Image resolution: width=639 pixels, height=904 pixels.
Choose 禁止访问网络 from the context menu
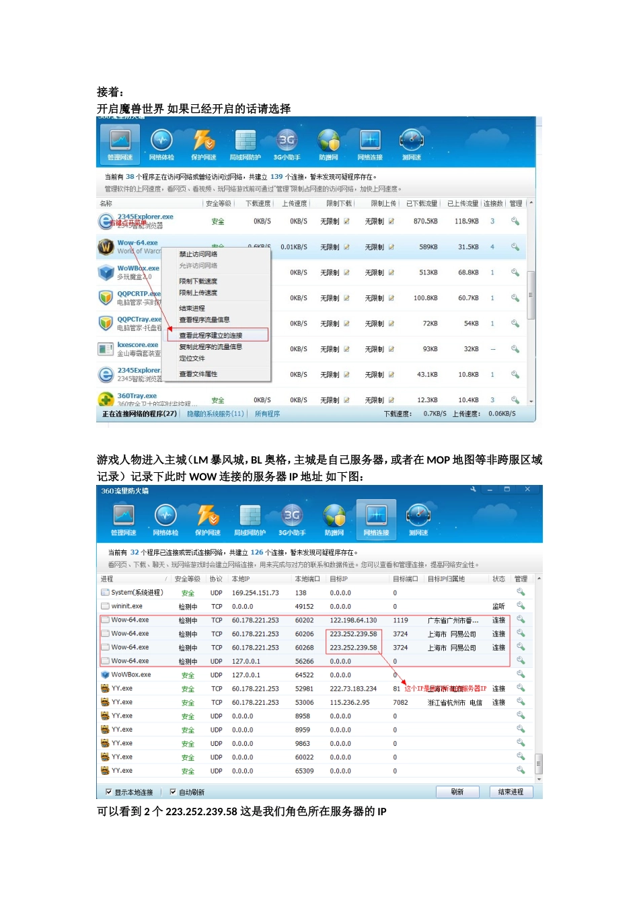[x=198, y=254]
